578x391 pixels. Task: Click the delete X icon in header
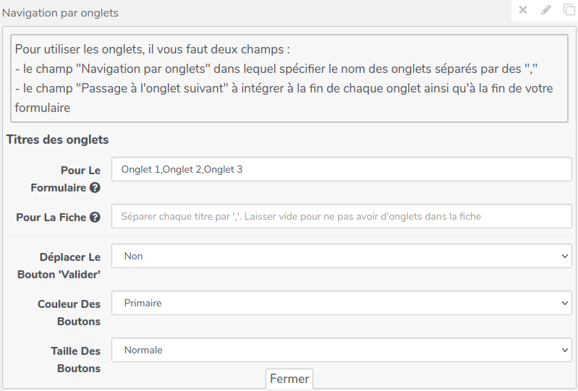coord(523,10)
